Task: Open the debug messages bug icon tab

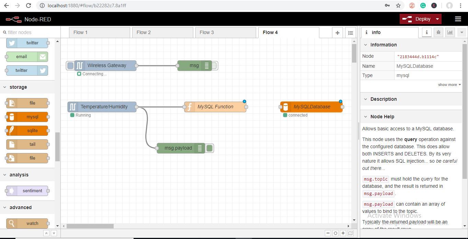Action: [438, 32]
